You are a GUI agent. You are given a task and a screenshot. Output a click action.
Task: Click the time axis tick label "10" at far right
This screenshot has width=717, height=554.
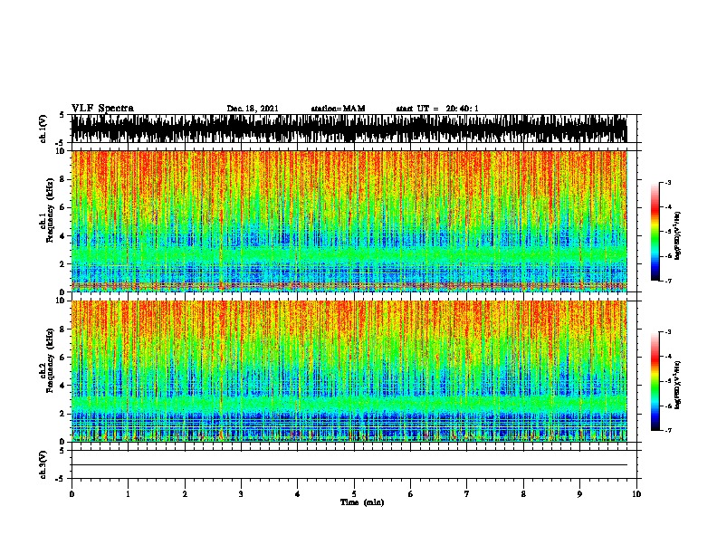click(x=636, y=494)
